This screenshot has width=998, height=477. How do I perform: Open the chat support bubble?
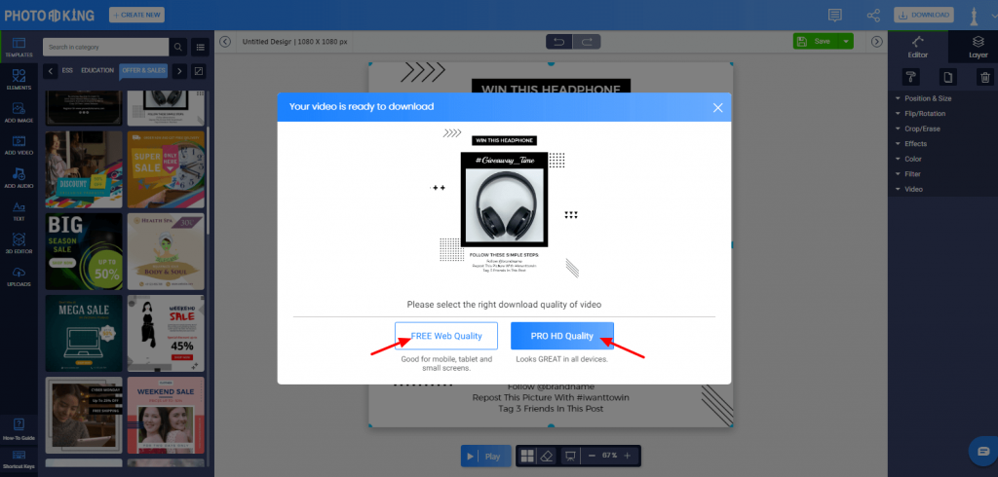[x=981, y=451]
